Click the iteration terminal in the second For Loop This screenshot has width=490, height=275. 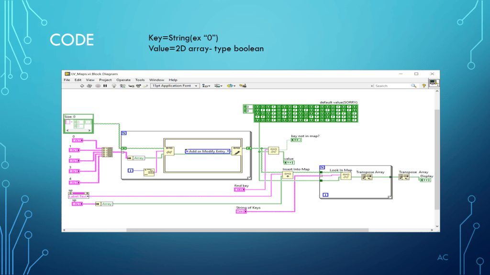pos(325,195)
